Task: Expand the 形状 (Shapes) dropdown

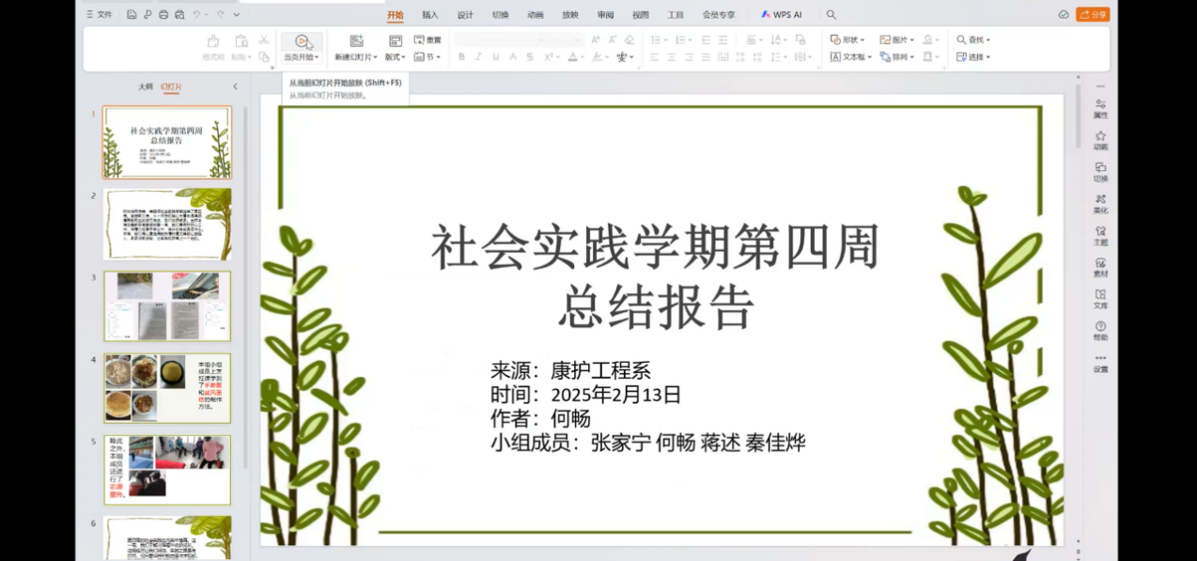Action: click(847, 40)
